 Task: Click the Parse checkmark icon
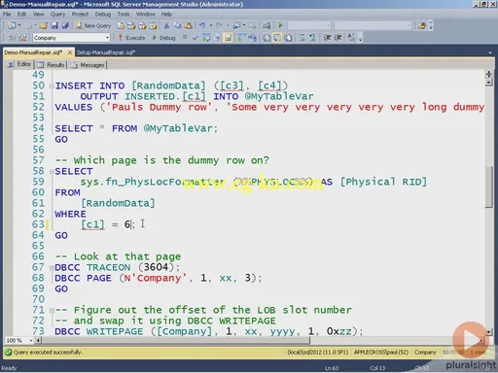tap(196, 38)
